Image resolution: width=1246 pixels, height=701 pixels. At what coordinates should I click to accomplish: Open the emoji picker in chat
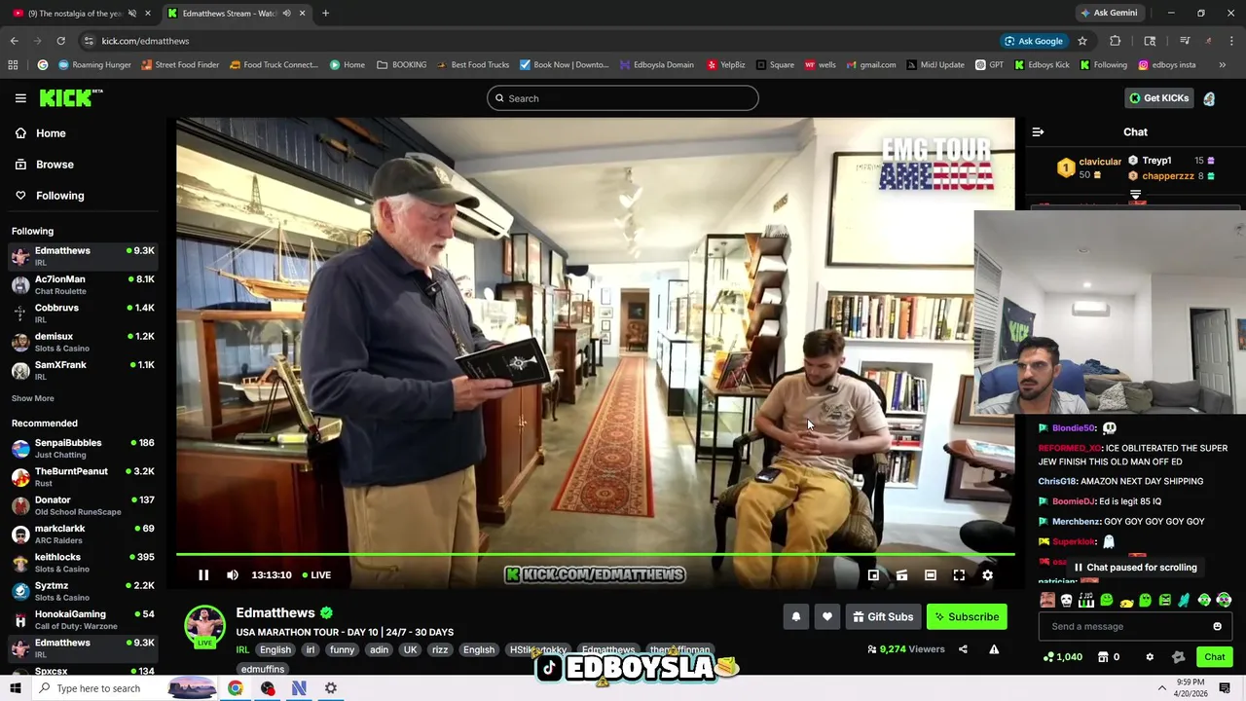[1217, 626]
